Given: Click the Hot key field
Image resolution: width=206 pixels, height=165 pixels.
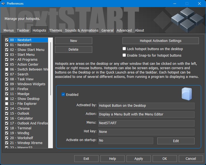Looking at the screenshot, I should tap(146, 132).
